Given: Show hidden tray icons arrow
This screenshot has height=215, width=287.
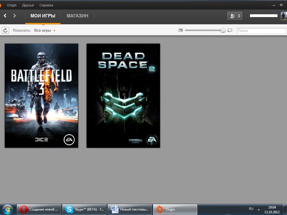Looking at the screenshot, I should click(x=259, y=209).
